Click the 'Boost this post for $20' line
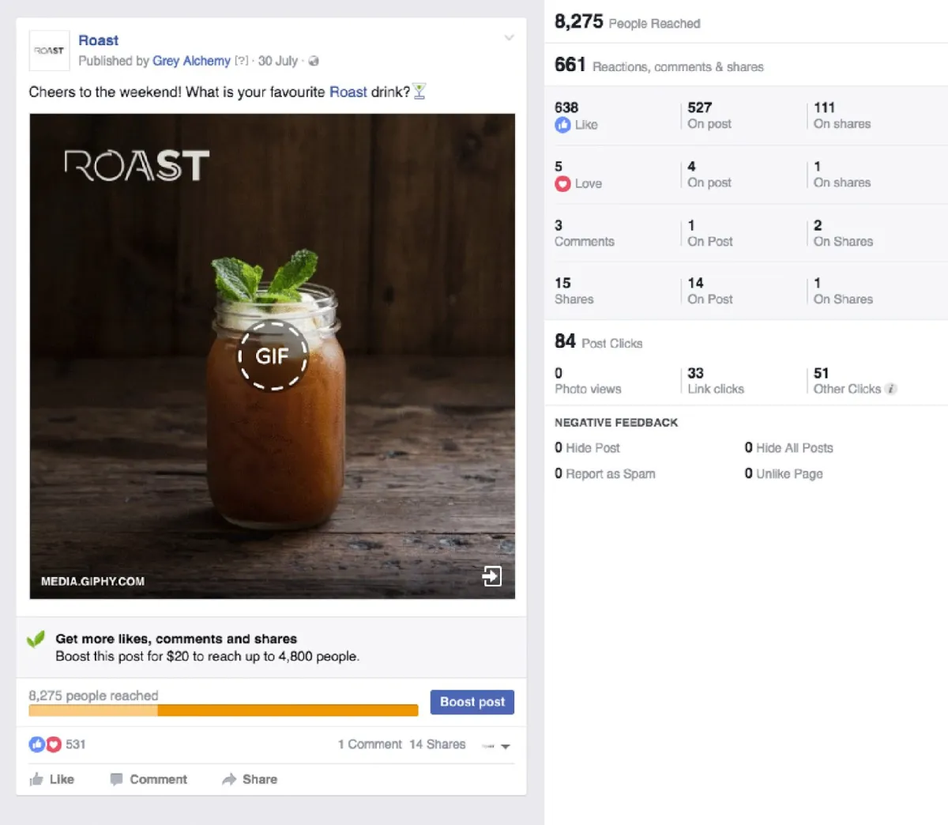 point(207,656)
